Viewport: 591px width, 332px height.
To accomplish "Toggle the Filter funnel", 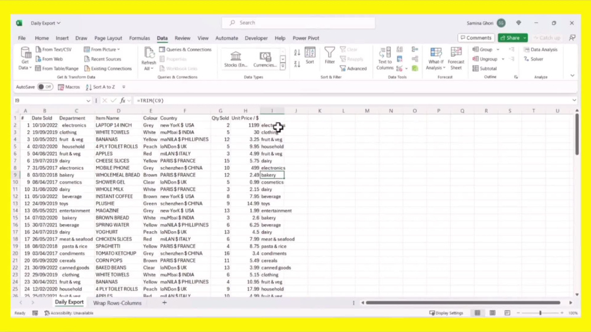I will 329,55.
